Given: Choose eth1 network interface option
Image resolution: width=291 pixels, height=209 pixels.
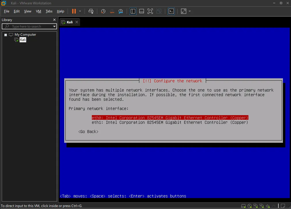Looking at the screenshot, I should click(x=170, y=122).
